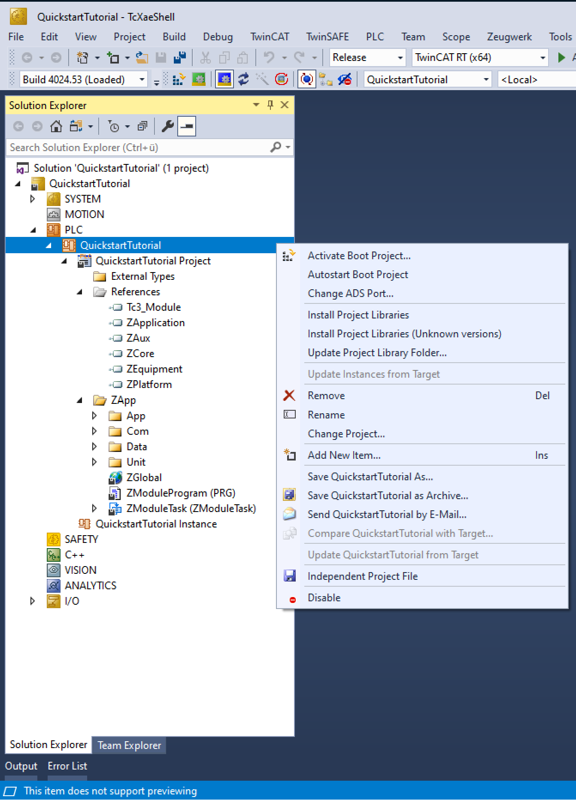Open the Build 4024.53 (Loaded) dropdown
576x800 pixels.
click(x=84, y=79)
